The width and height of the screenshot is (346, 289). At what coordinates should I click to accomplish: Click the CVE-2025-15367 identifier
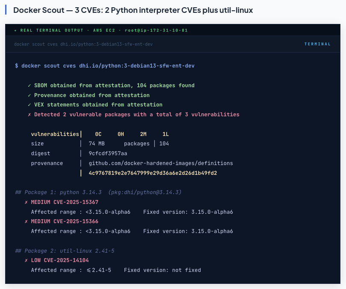[75, 202]
